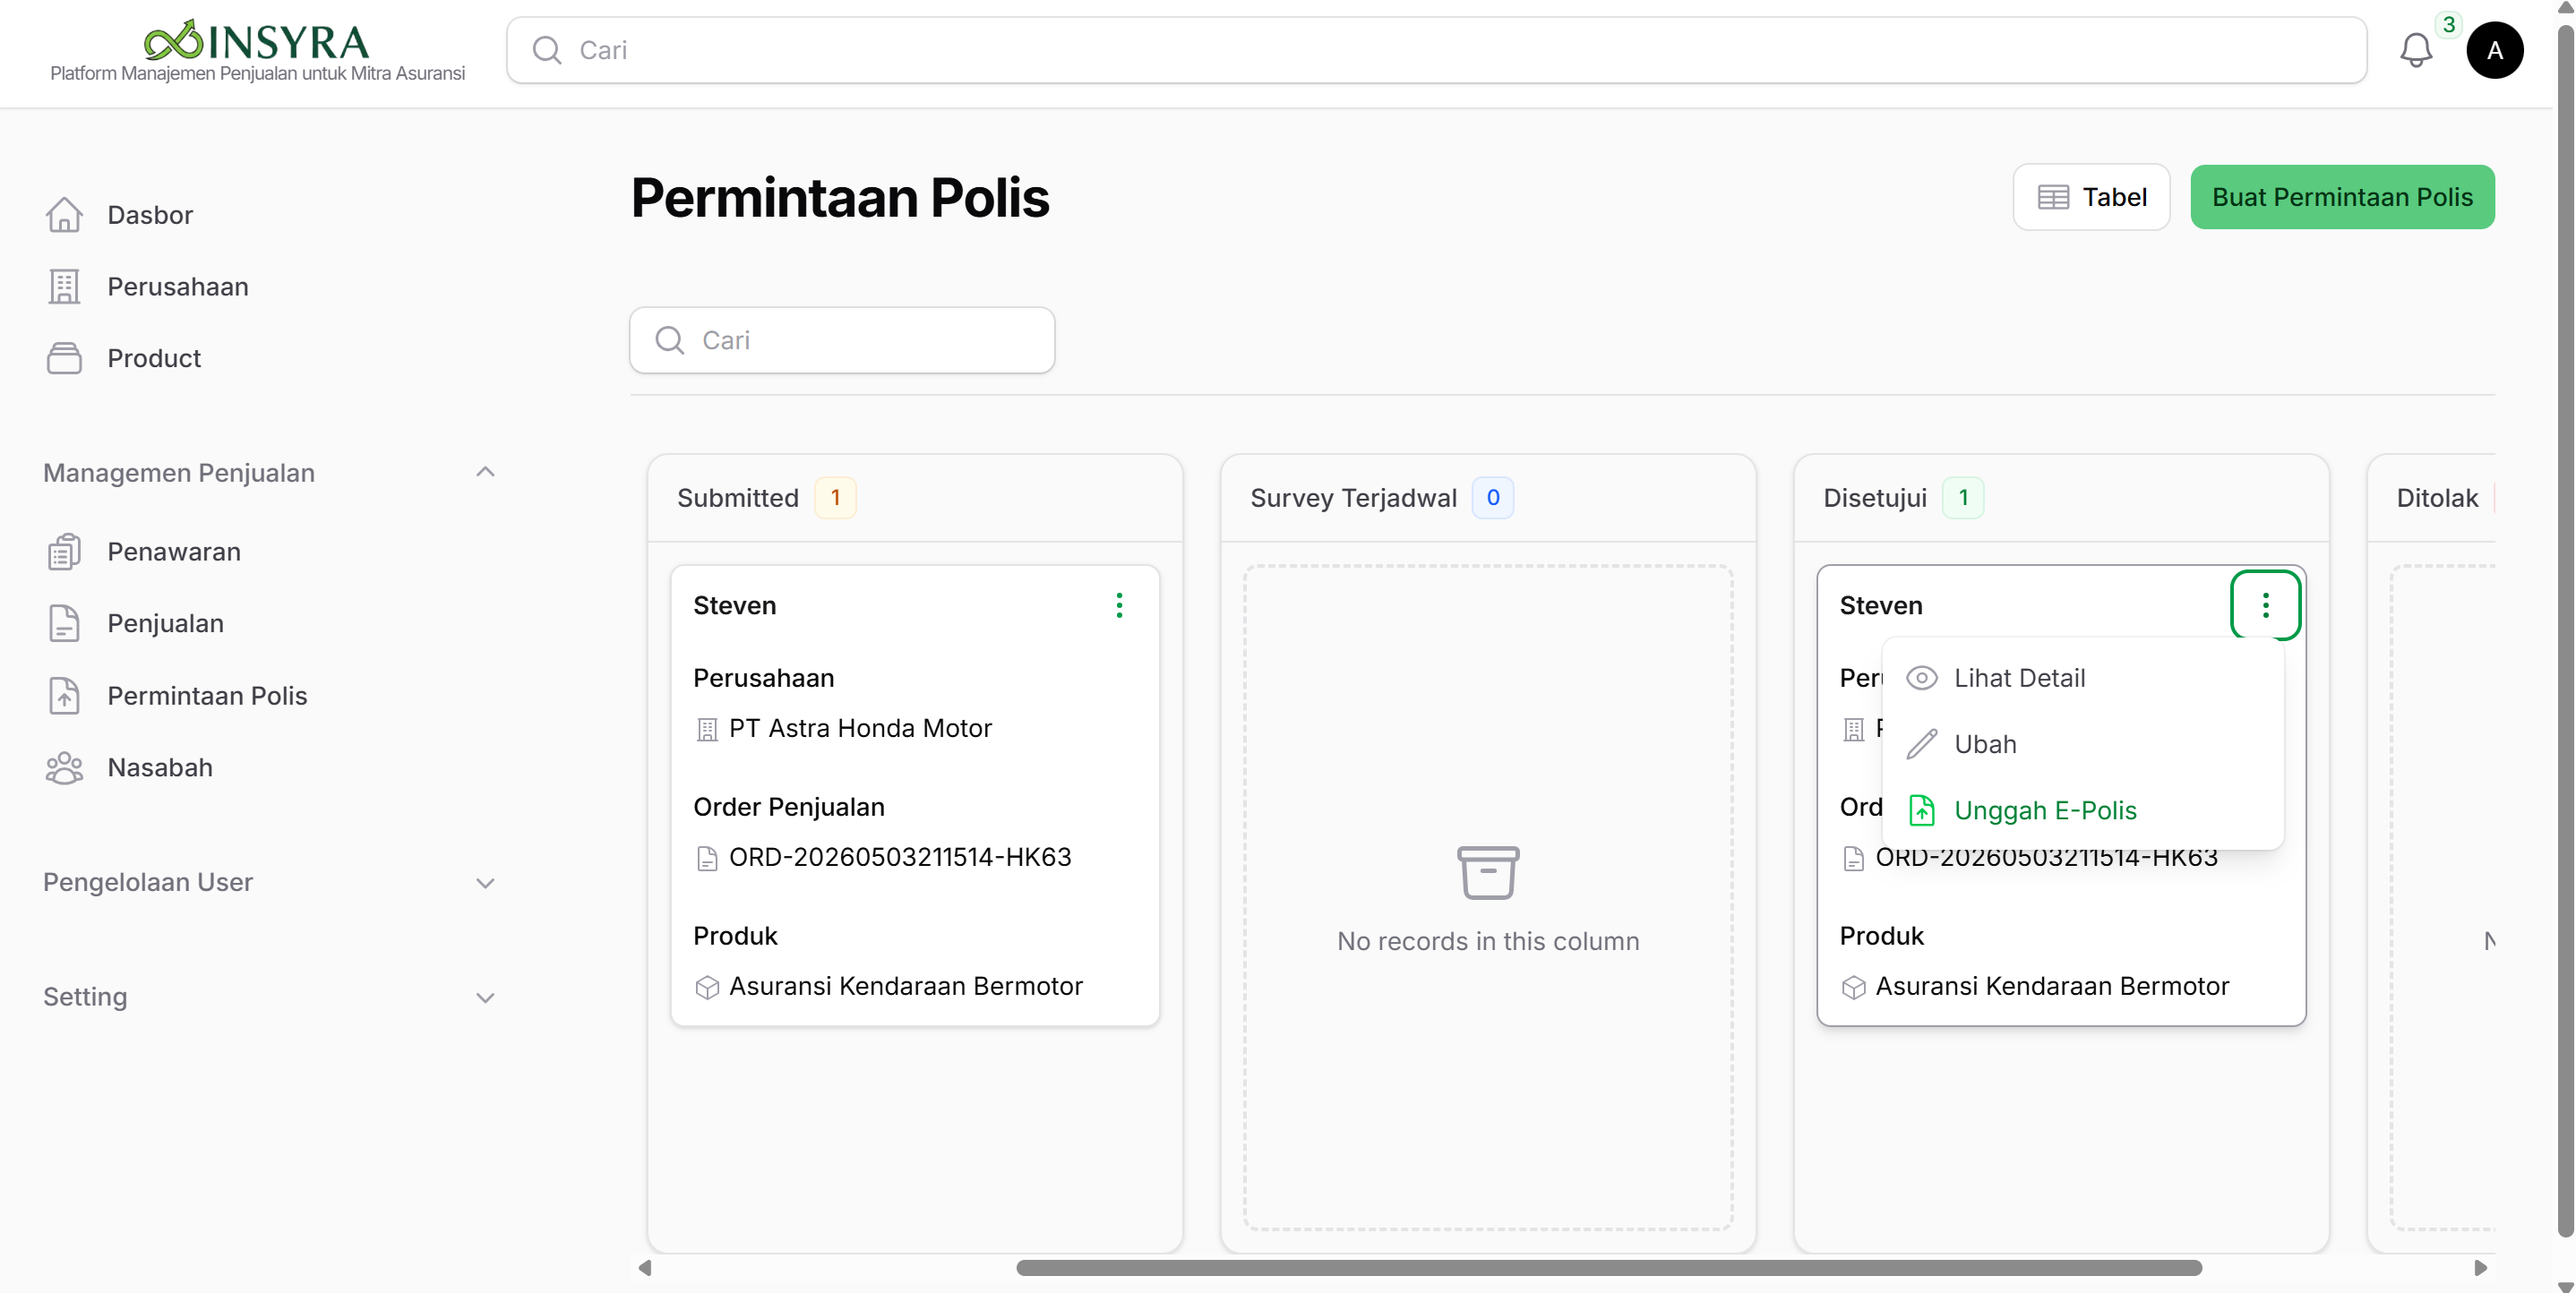The height and width of the screenshot is (1293, 2576).
Task: Focus the Permintaan Polis Cari search field
Action: click(842, 340)
